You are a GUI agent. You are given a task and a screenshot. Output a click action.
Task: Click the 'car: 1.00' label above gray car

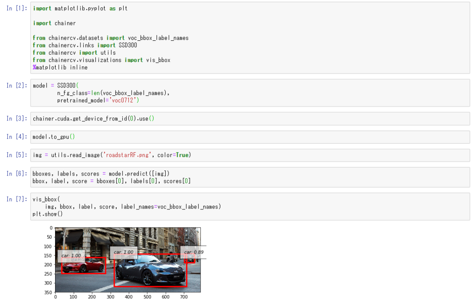124,252
